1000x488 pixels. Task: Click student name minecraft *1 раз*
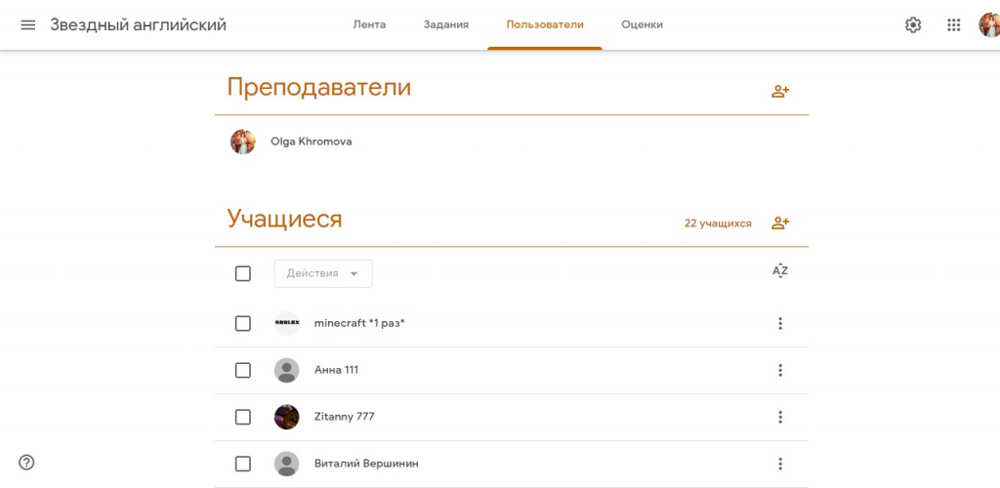[x=359, y=323]
